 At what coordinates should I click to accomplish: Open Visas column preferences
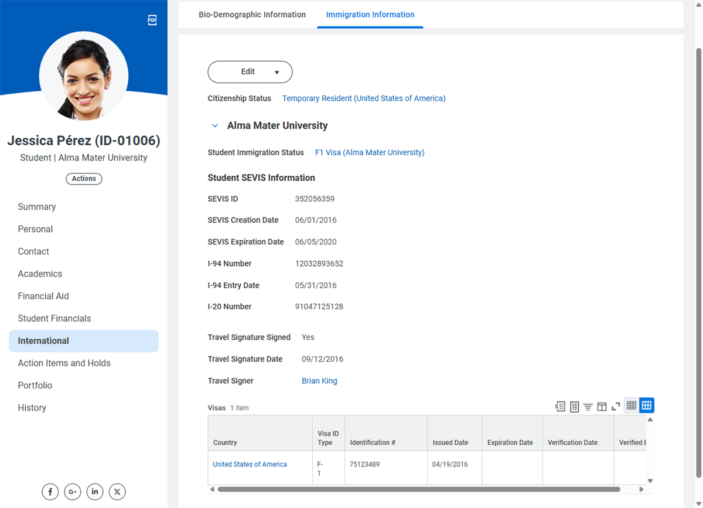602,406
